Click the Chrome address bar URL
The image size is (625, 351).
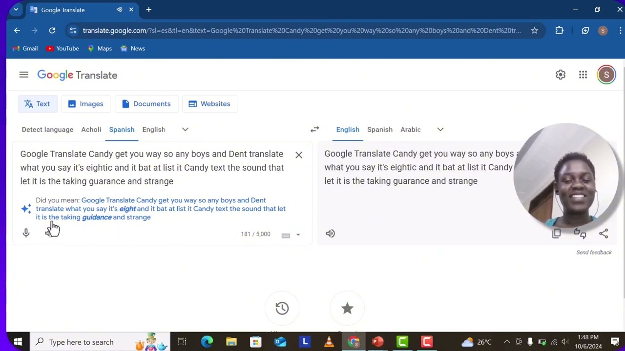[302, 30]
